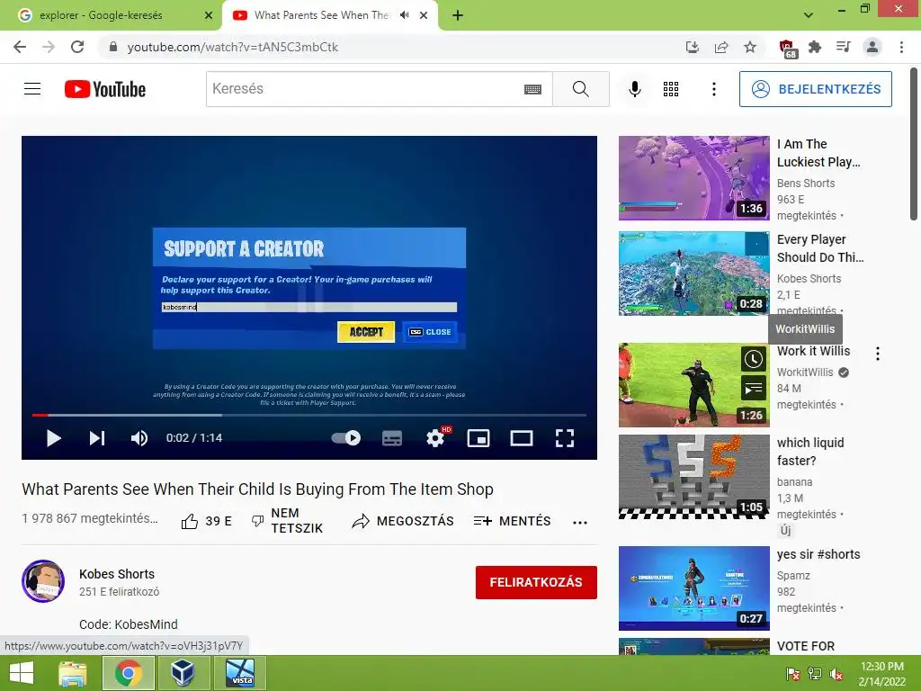This screenshot has height=691, width=921.
Task: Click the page vertical scrollbar
Action: pyautogui.click(x=914, y=144)
